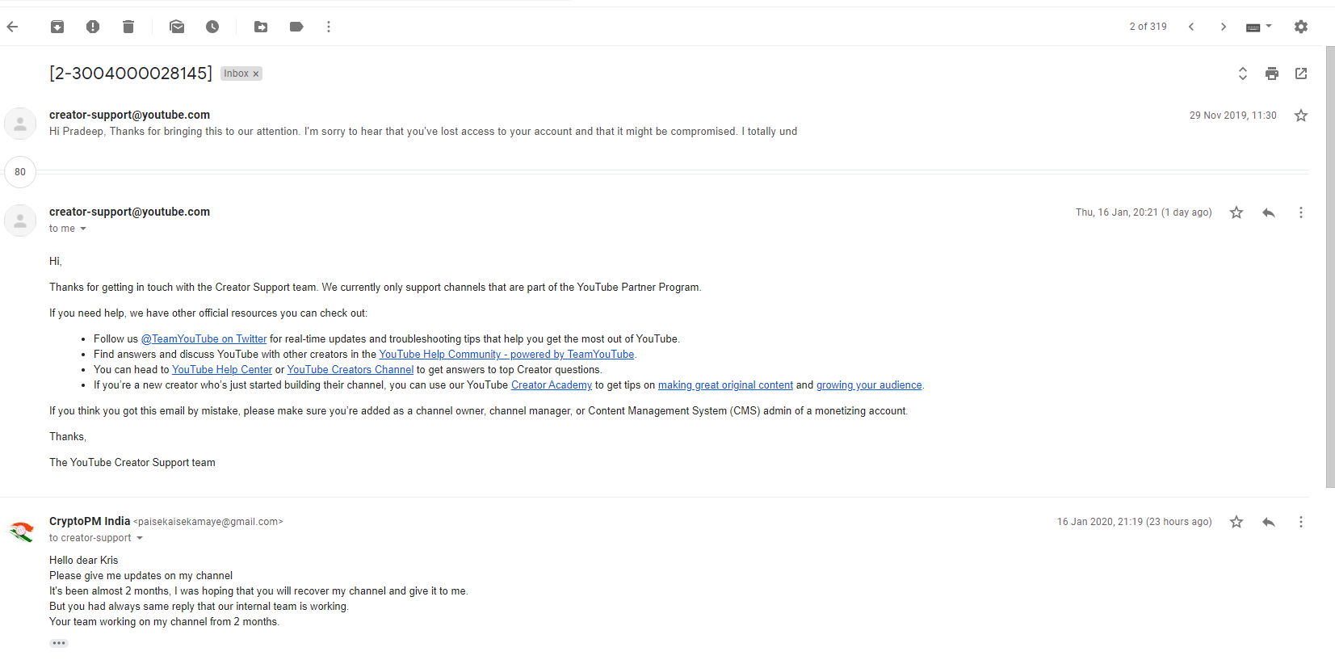The width and height of the screenshot is (1335, 664).
Task: Snooze this conversation
Action: [x=212, y=27]
